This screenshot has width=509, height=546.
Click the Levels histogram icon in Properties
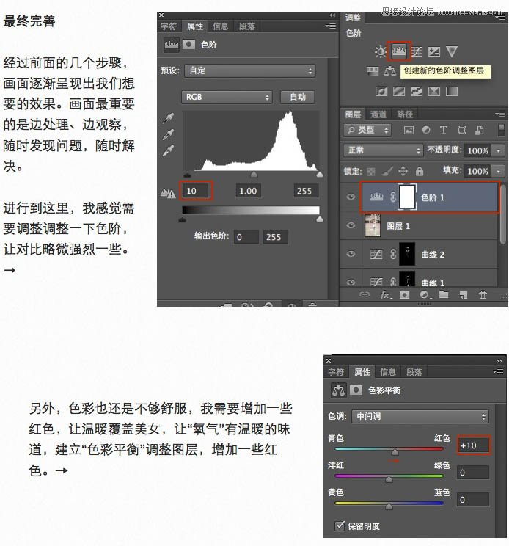171,45
